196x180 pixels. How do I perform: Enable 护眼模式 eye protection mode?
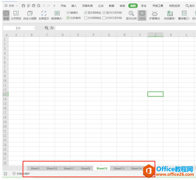coord(155,15)
